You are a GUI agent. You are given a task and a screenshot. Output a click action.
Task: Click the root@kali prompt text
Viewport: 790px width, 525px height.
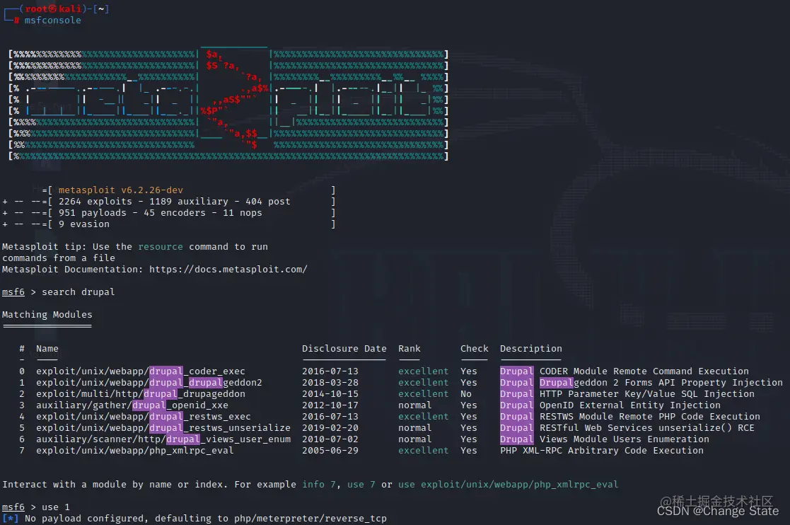[x=53, y=8]
